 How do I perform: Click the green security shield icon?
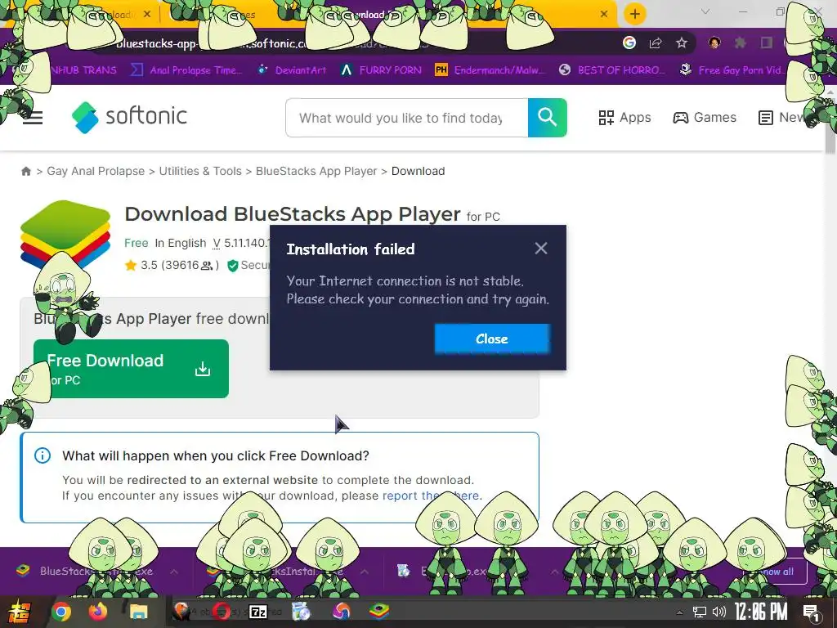tap(233, 266)
